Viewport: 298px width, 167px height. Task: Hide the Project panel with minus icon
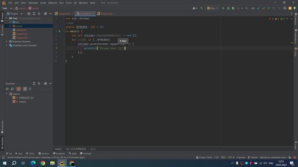(x=50, y=13)
